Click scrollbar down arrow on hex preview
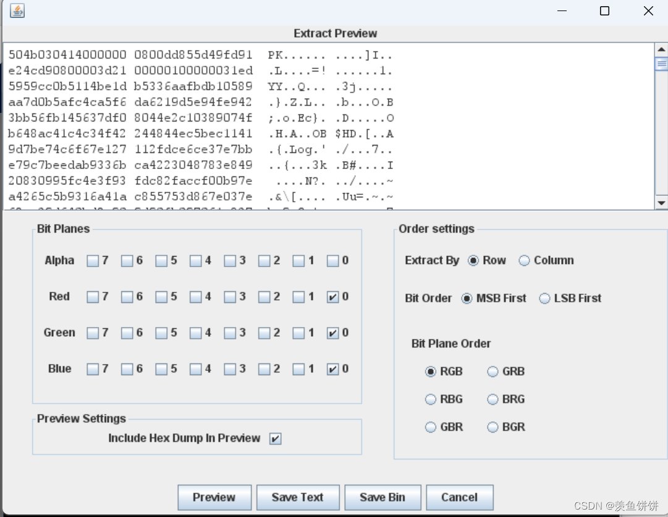This screenshot has height=517, width=668. [x=661, y=203]
